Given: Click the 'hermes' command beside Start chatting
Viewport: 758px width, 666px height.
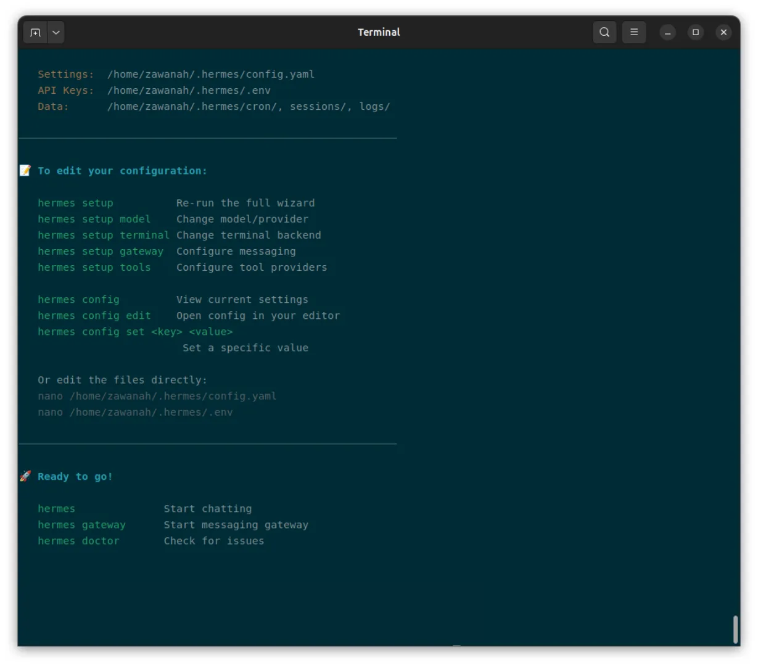Looking at the screenshot, I should pyautogui.click(x=56, y=509).
